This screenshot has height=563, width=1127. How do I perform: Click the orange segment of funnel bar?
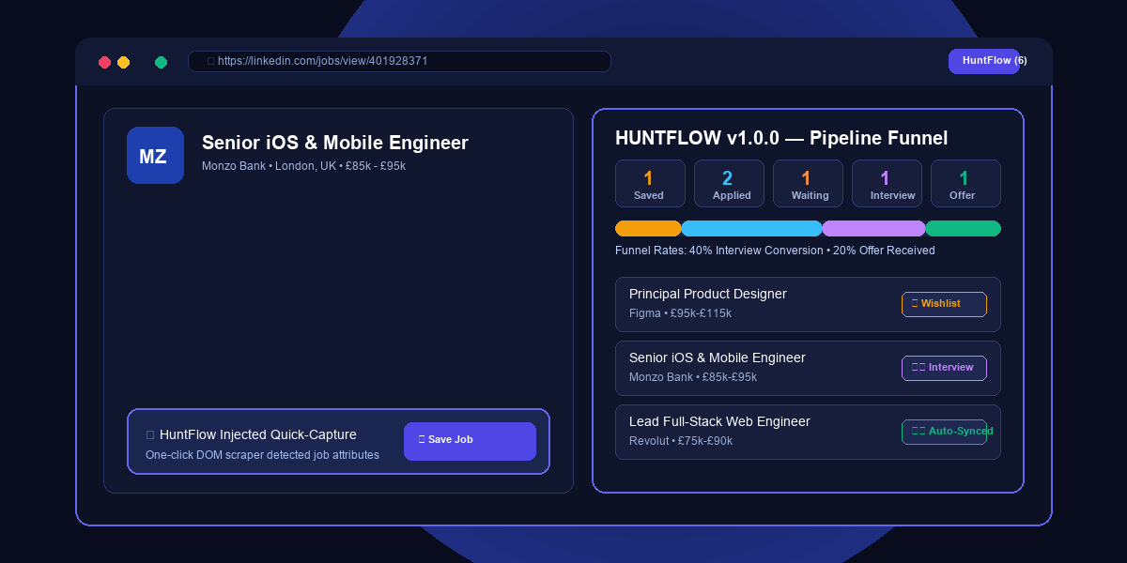648,228
